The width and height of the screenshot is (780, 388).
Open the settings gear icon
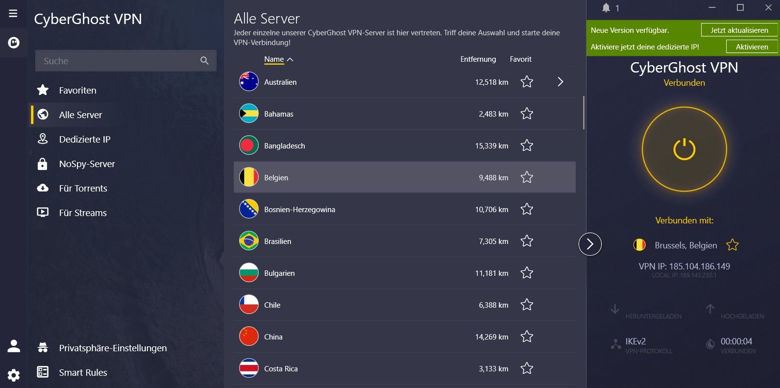click(14, 375)
